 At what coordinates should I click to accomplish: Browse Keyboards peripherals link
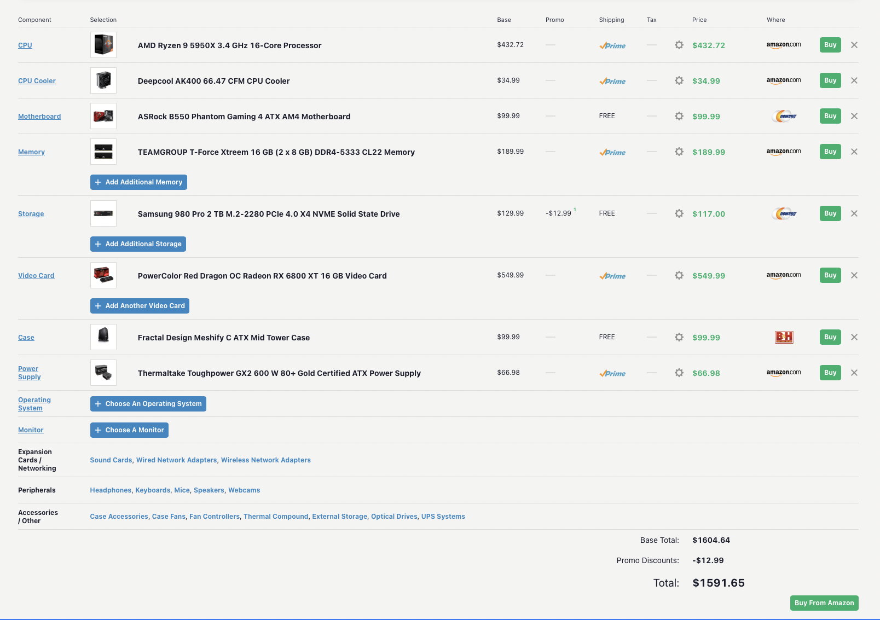[153, 490]
